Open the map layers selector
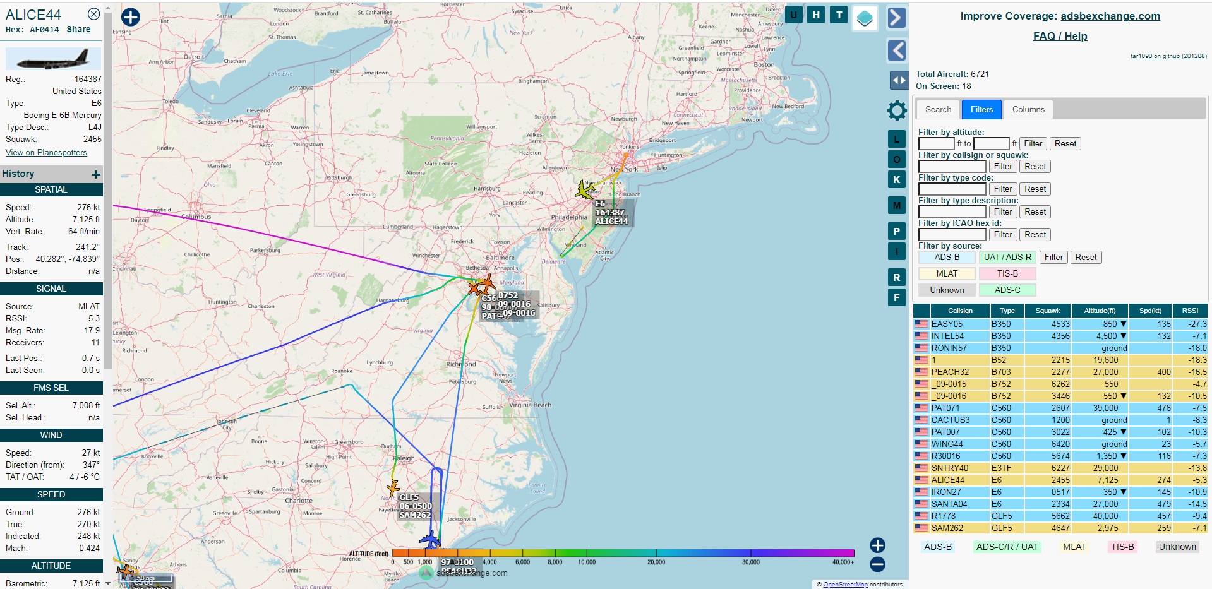Viewport: 1212px width, 589px height. [865, 18]
